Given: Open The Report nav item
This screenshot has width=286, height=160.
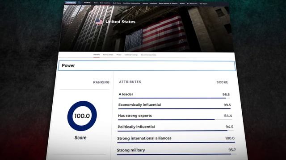Looking at the screenshot, I should pyautogui.click(x=203, y=4).
